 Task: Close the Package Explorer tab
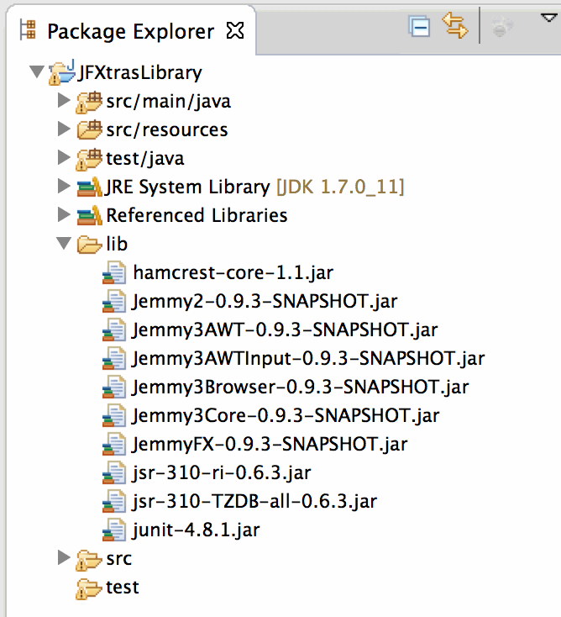click(236, 32)
